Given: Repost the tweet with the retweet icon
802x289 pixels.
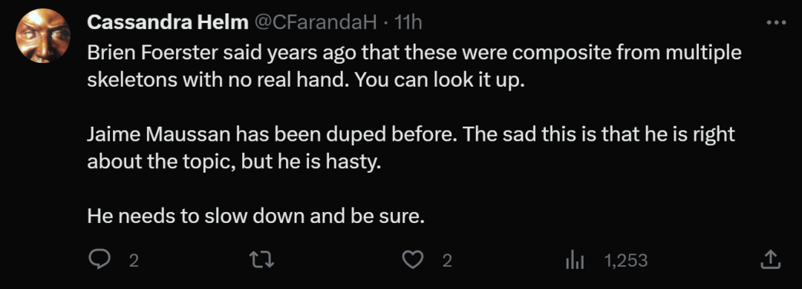Looking at the screenshot, I should (261, 260).
